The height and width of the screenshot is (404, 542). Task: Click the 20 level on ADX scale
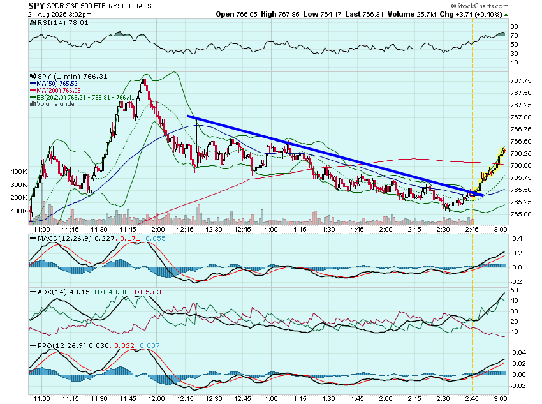point(515,321)
